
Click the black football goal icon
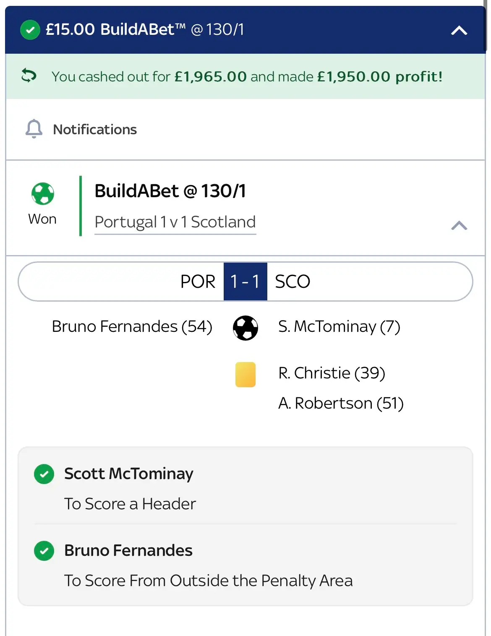point(245,328)
